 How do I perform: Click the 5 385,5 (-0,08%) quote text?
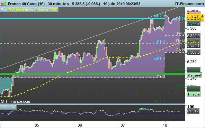click(86, 4)
